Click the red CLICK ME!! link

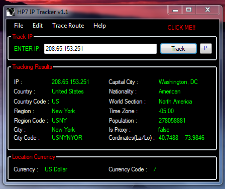(x=181, y=28)
